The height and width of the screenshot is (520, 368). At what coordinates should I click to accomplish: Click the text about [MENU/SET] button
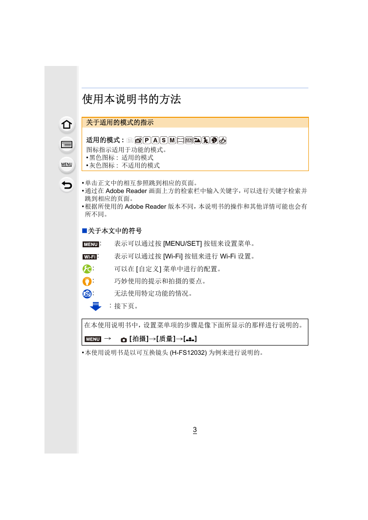[185, 244]
